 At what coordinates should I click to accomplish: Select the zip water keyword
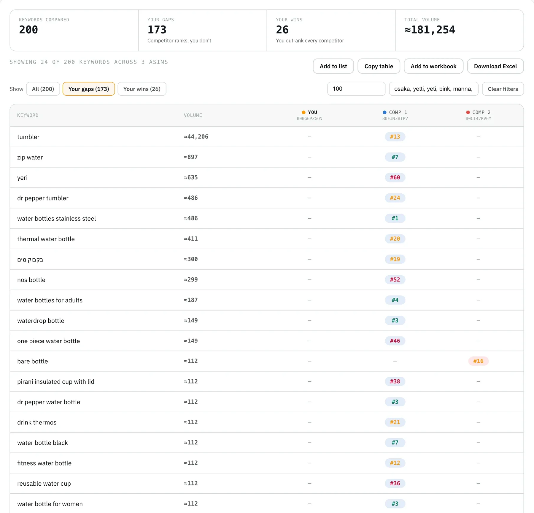coord(30,157)
